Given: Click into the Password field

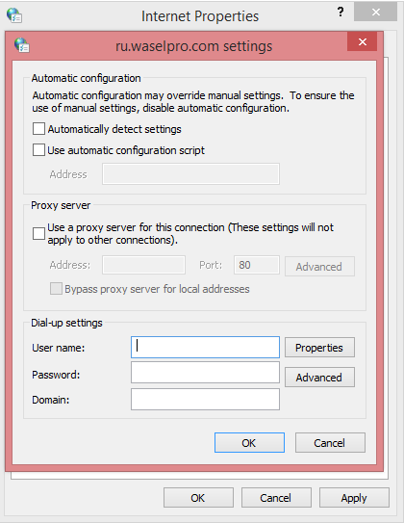Looking at the screenshot, I should point(205,373).
